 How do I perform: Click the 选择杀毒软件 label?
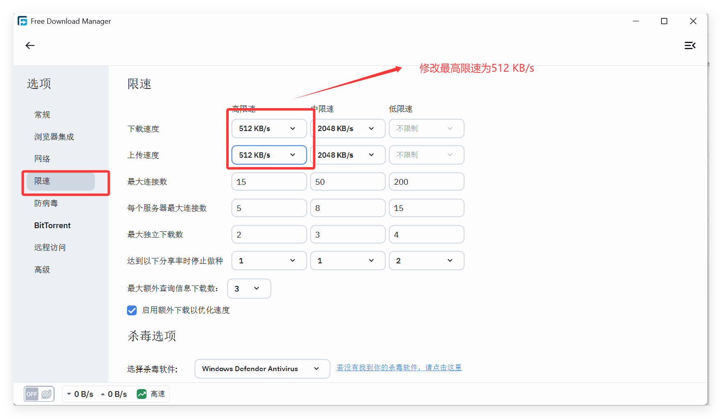152,369
